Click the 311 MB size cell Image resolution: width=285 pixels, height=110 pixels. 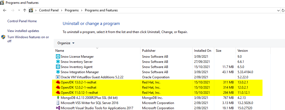[x=228, y=82]
